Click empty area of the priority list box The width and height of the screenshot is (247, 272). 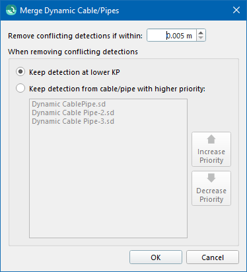click(108, 181)
